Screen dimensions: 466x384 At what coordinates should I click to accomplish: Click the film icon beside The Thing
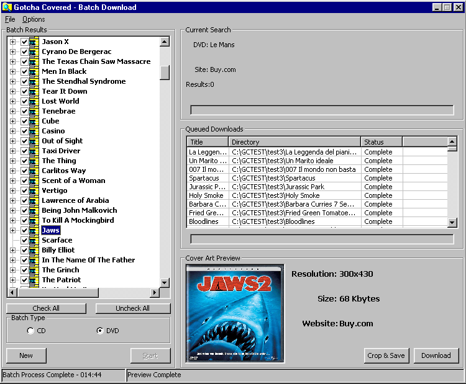pos(34,161)
